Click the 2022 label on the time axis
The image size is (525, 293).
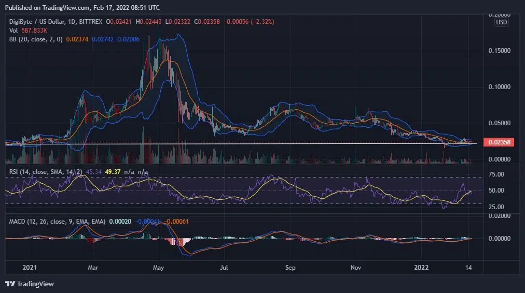click(421, 268)
